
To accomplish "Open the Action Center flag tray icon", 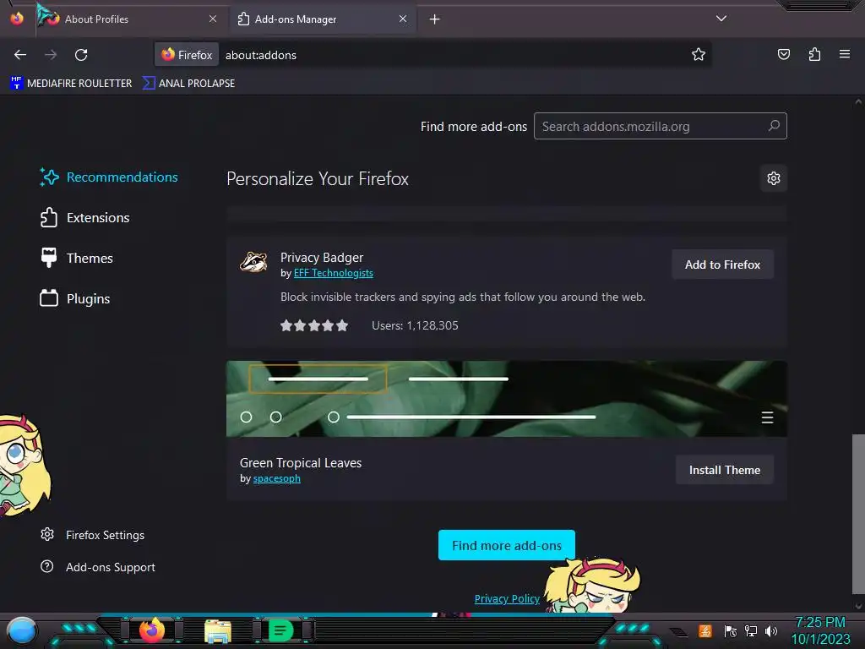I will 730,630.
